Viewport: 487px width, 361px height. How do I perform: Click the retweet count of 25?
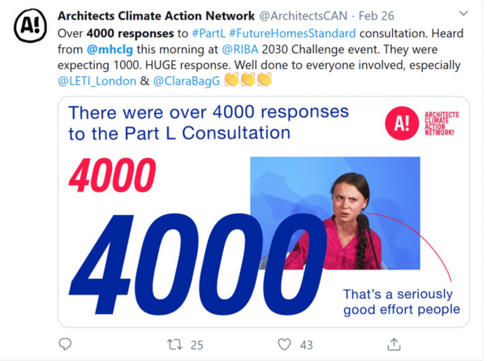click(x=196, y=345)
